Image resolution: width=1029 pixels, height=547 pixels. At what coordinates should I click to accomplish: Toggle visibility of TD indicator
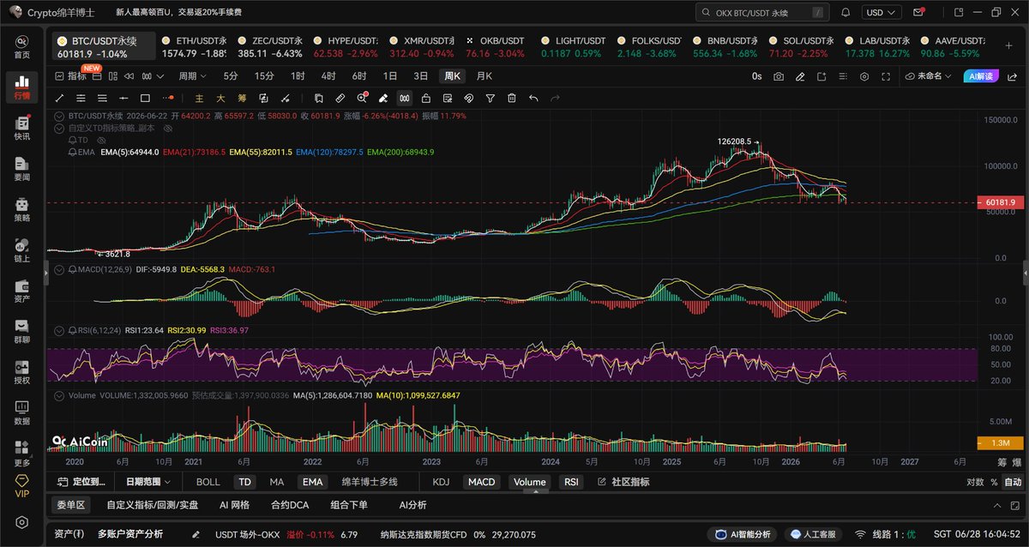tap(101, 139)
